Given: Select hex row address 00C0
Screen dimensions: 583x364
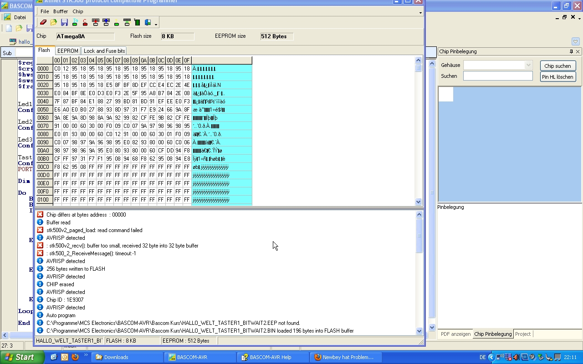Looking at the screenshot, I should [x=44, y=167].
